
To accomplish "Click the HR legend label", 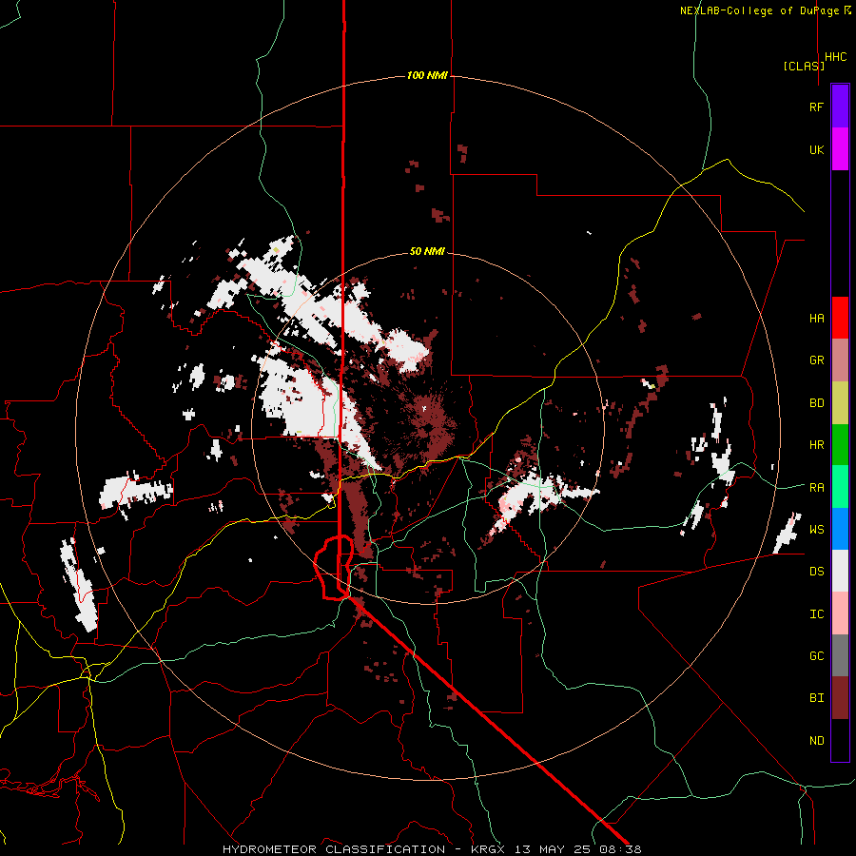I will 816,445.
